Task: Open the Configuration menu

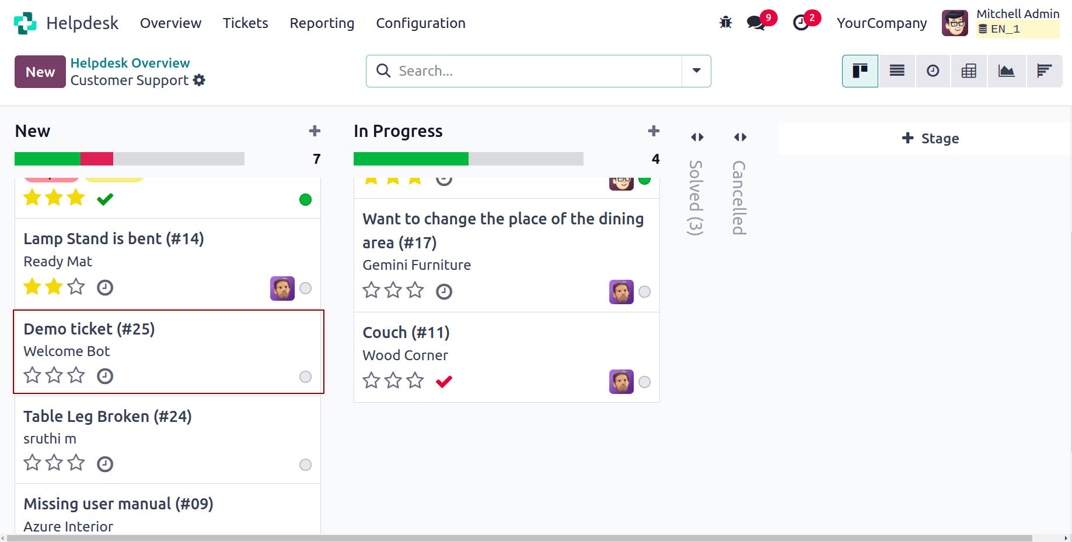Action: pyautogui.click(x=421, y=23)
